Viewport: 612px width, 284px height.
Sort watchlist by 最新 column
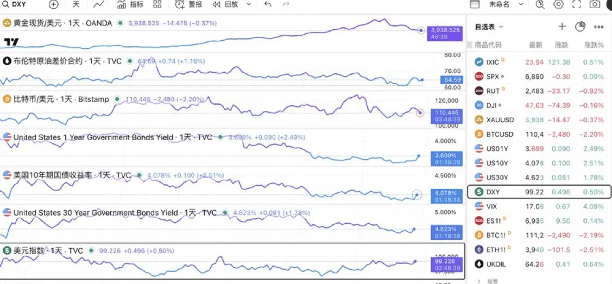(x=535, y=45)
